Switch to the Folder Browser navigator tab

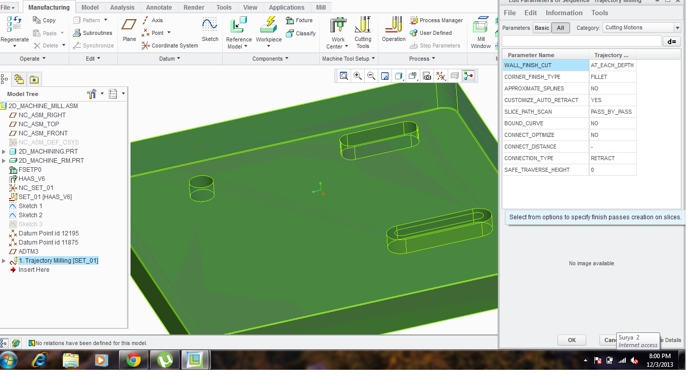click(x=19, y=79)
